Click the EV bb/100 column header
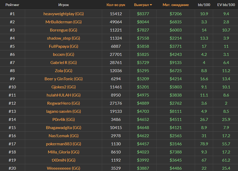This screenshot has height=171, width=238. [226, 5]
